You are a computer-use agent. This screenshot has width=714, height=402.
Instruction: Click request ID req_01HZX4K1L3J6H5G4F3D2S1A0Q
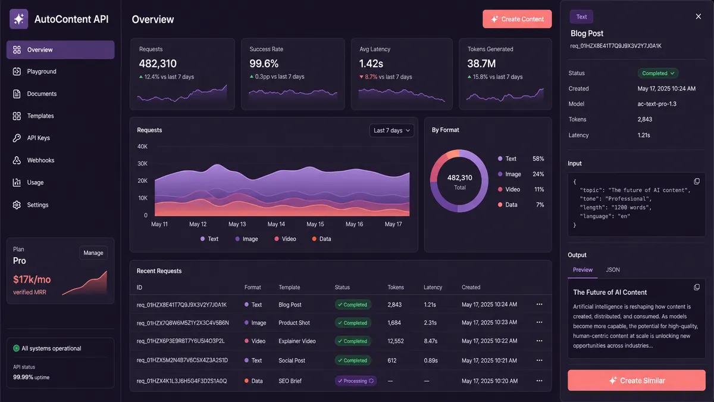[181, 381]
